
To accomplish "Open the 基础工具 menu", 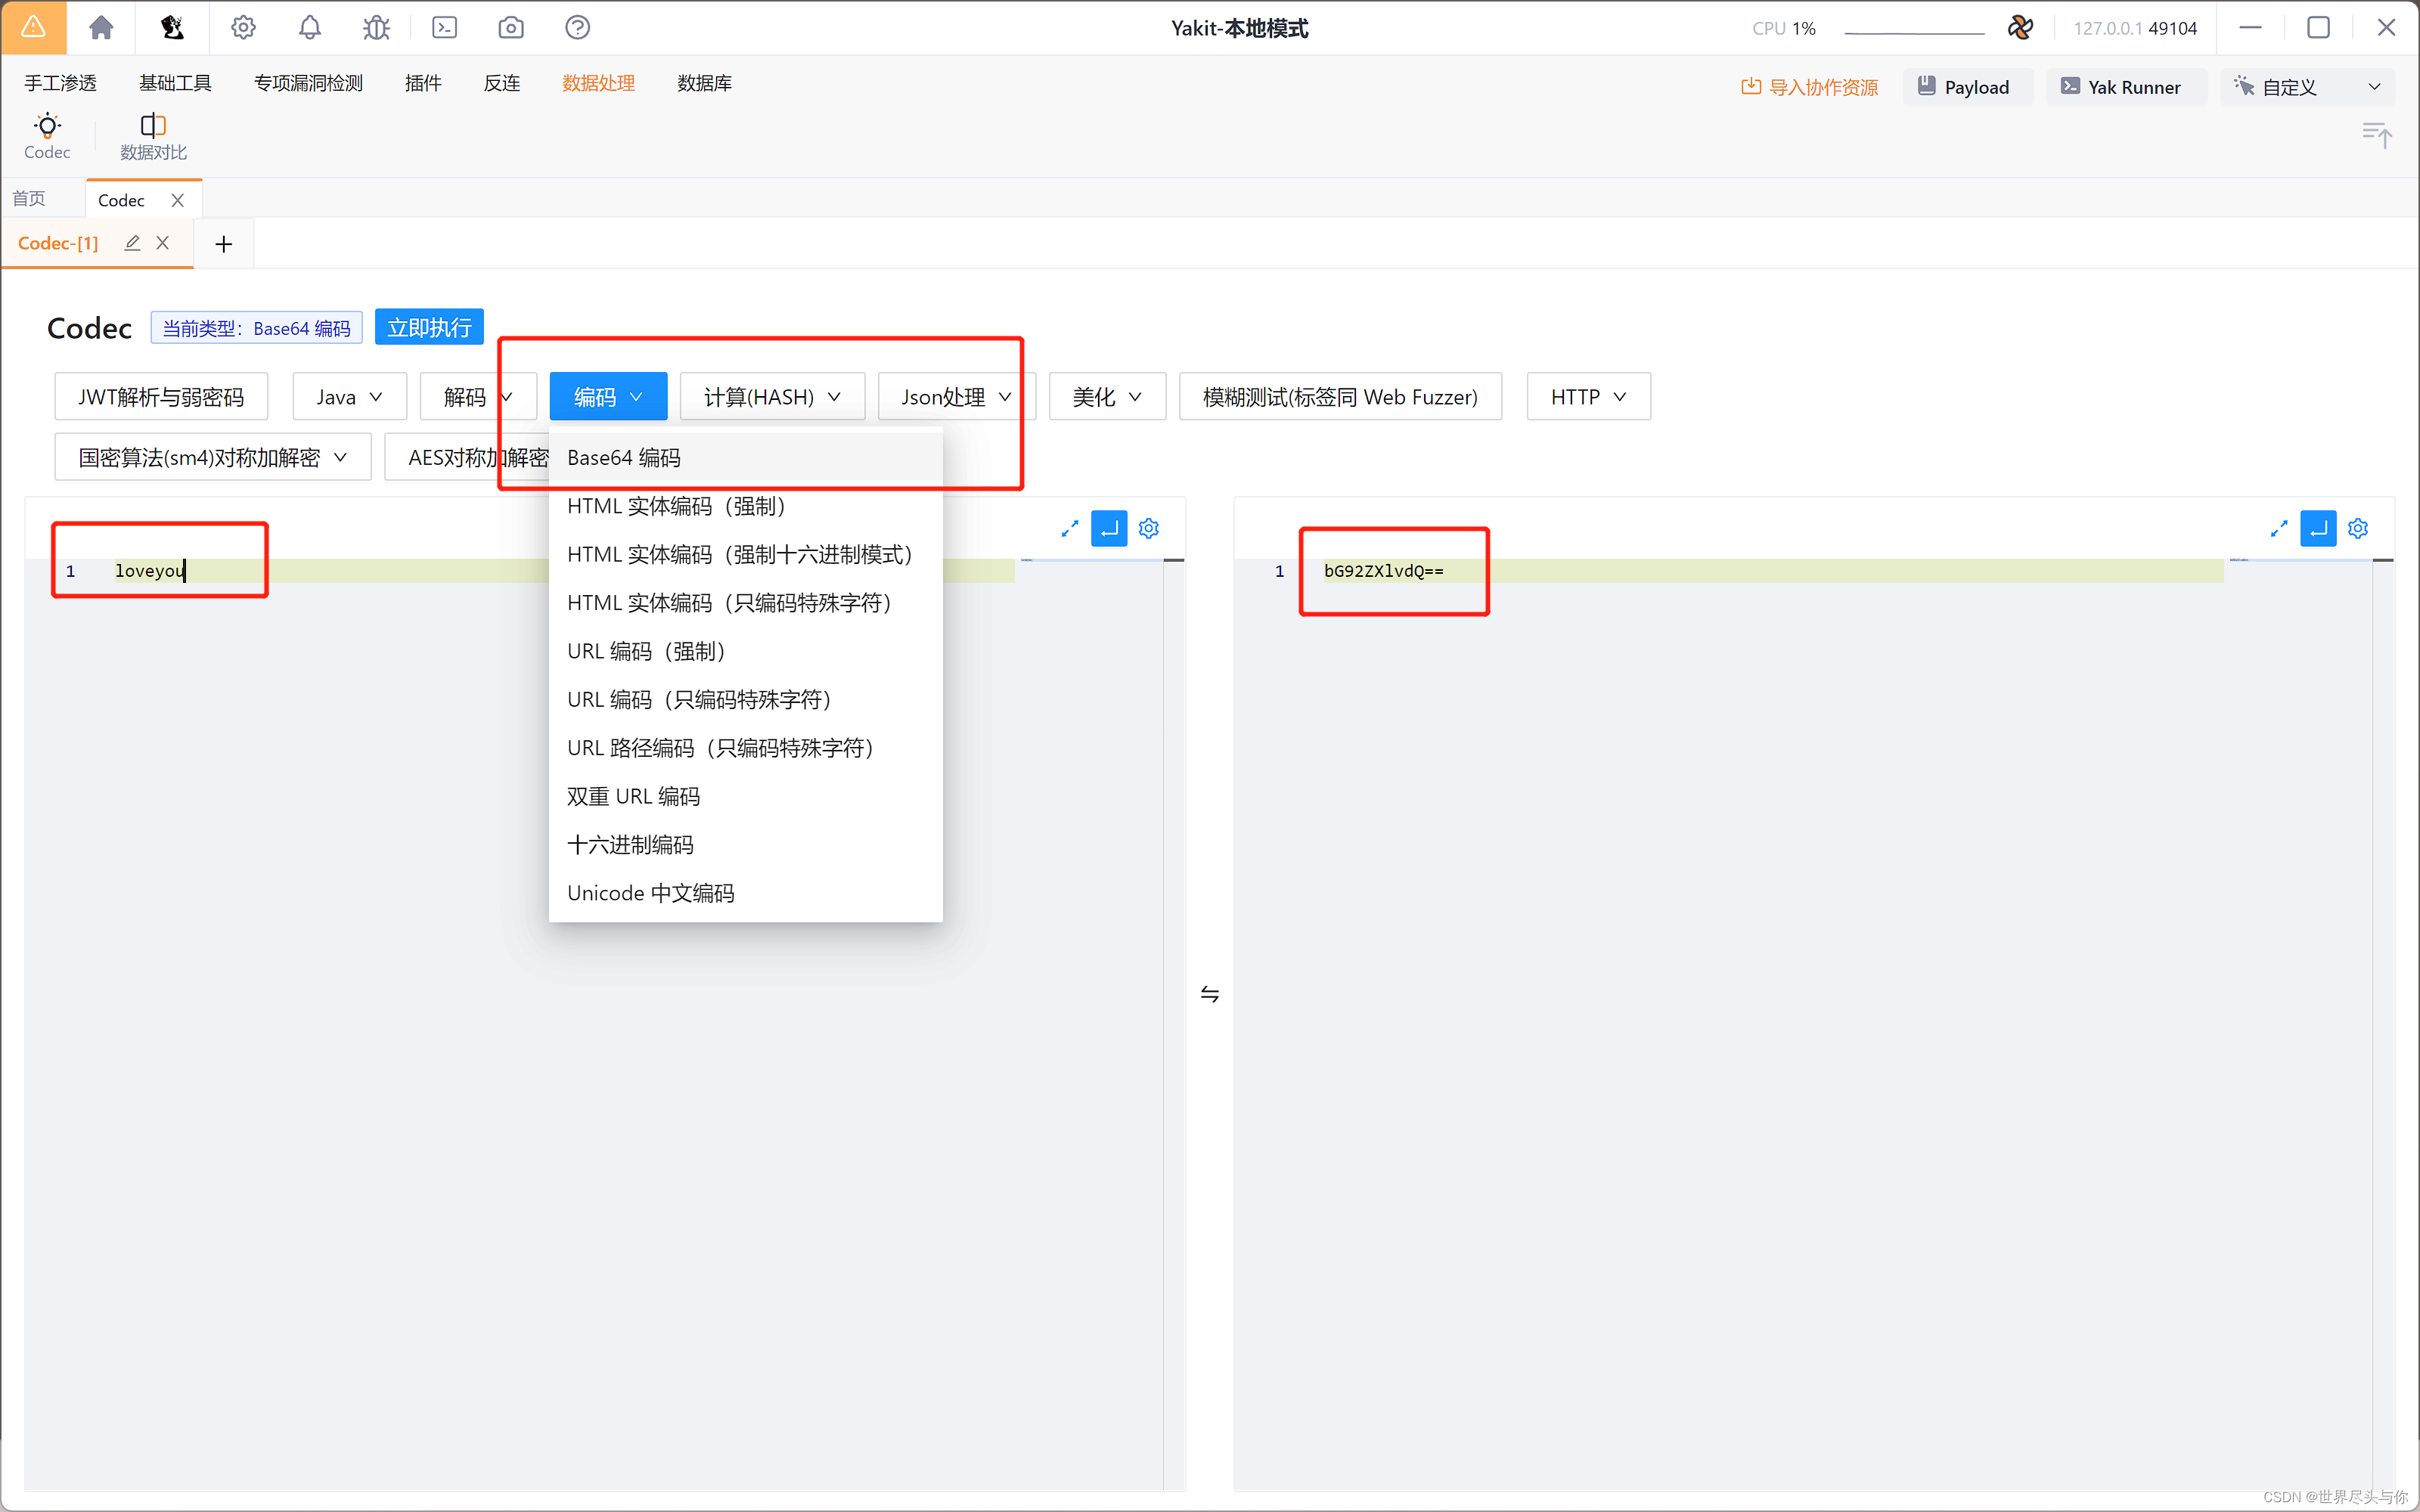I will 175,83.
